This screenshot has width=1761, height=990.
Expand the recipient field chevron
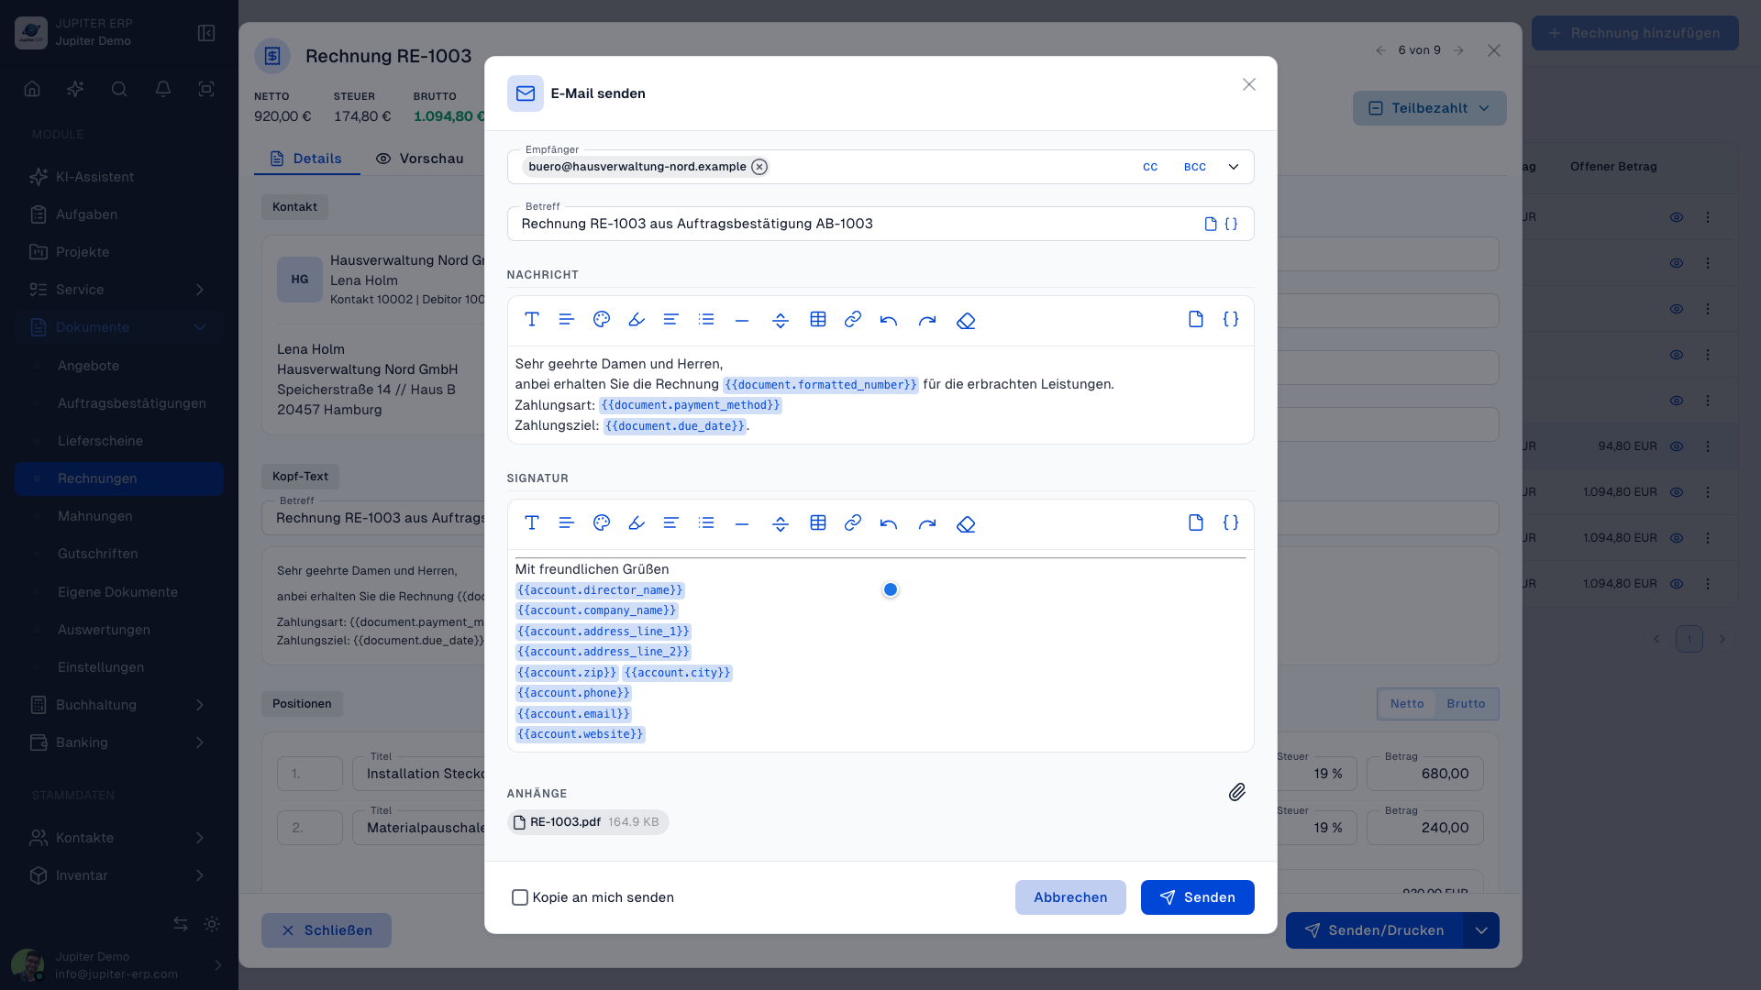[x=1234, y=167]
